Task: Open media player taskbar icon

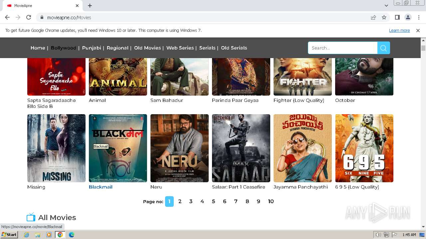Action: click(x=49, y=235)
